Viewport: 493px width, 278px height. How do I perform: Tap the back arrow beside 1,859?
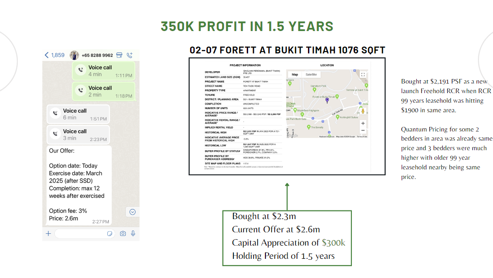coord(47,55)
